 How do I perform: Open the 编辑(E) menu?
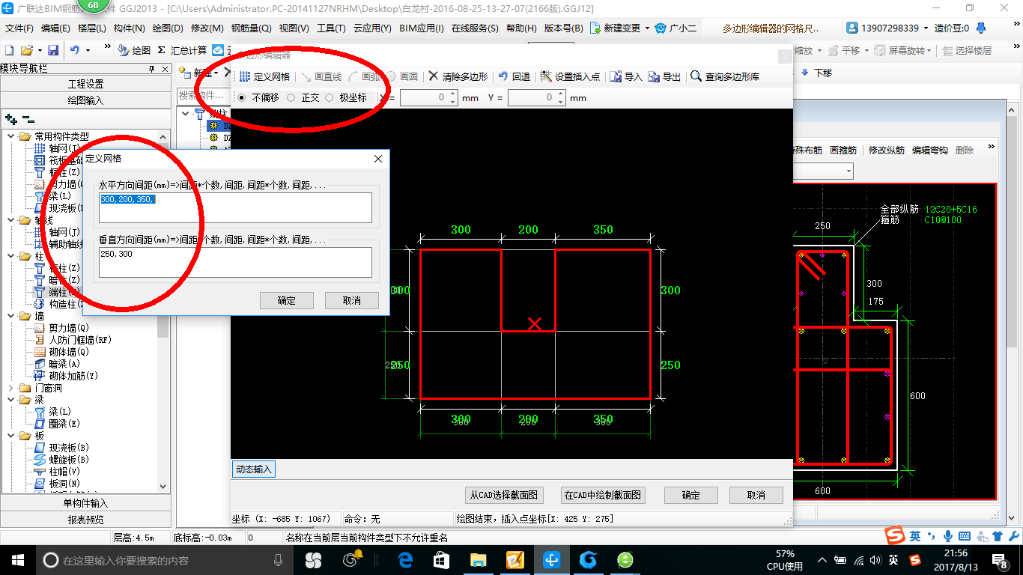tap(55, 28)
